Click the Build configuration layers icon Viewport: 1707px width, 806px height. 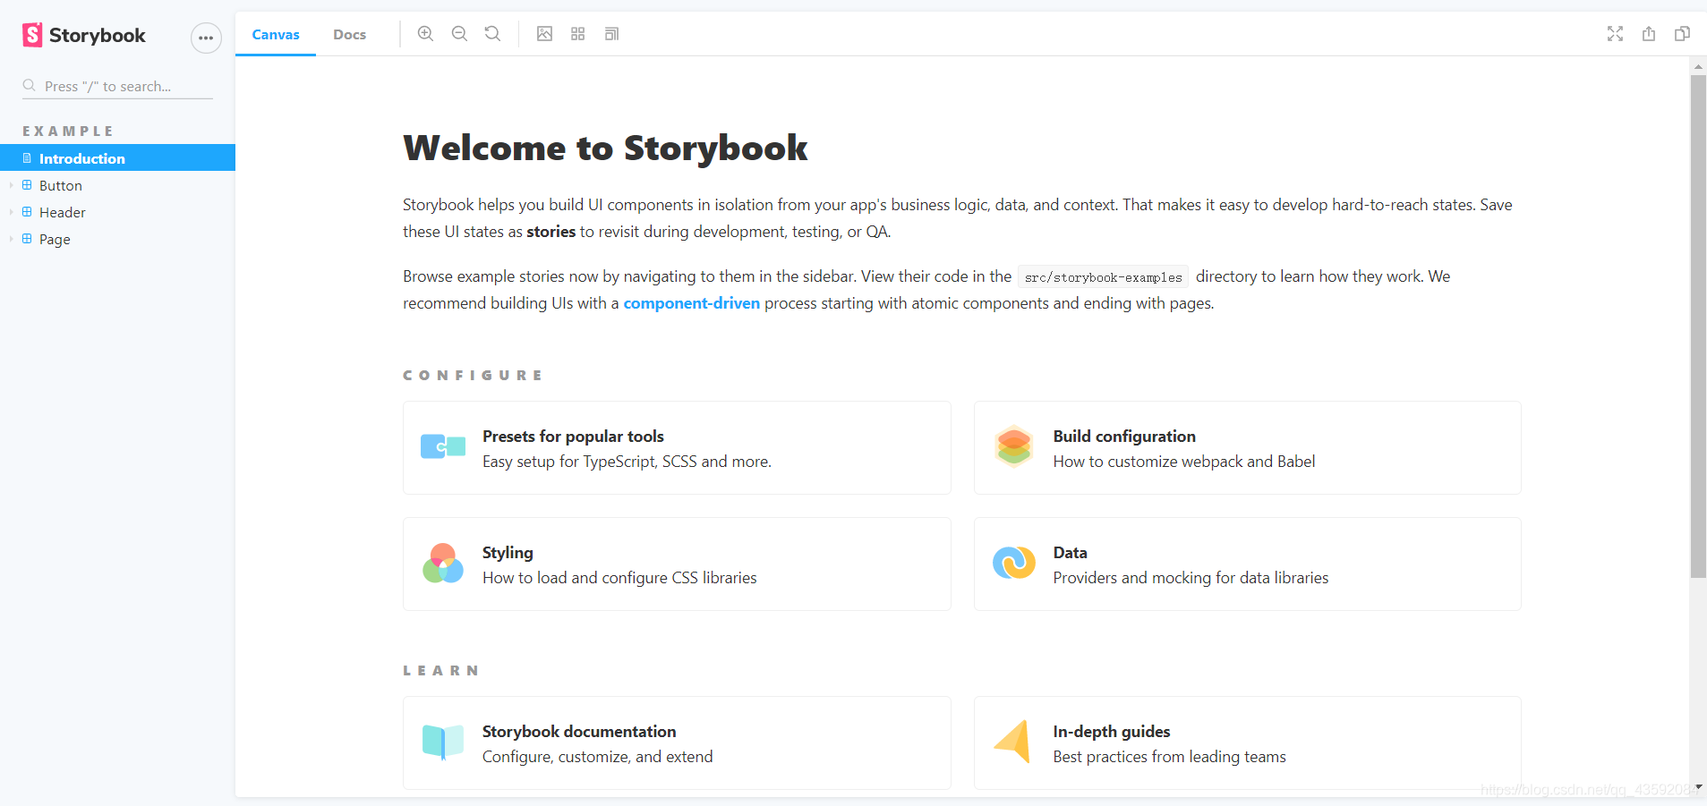1014,445
